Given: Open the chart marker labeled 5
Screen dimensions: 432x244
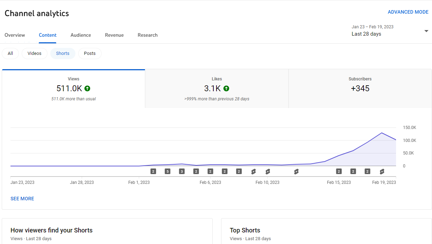Looking at the screenshot, I should 167,171.
